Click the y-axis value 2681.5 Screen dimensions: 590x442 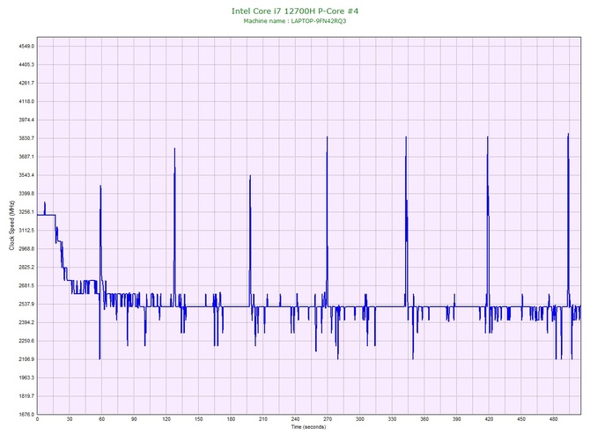click(26, 286)
